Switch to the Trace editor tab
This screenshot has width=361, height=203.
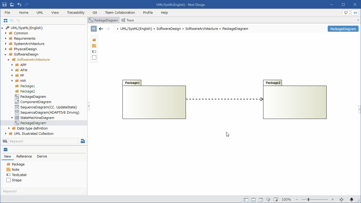tap(128, 20)
